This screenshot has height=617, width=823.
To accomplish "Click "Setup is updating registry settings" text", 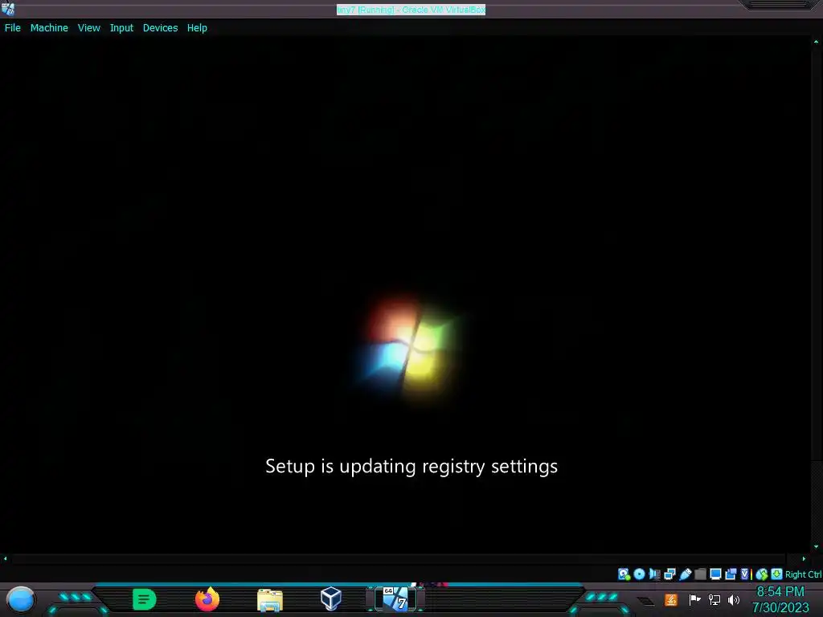I will tap(411, 467).
